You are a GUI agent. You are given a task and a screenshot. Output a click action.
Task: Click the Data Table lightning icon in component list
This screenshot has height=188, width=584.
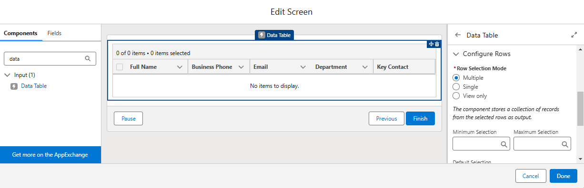14,86
